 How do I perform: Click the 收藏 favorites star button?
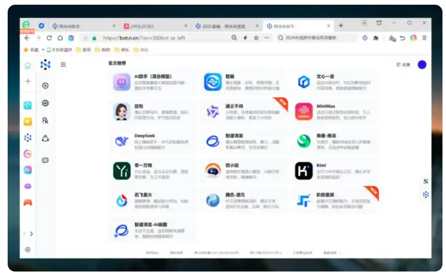(x=31, y=50)
